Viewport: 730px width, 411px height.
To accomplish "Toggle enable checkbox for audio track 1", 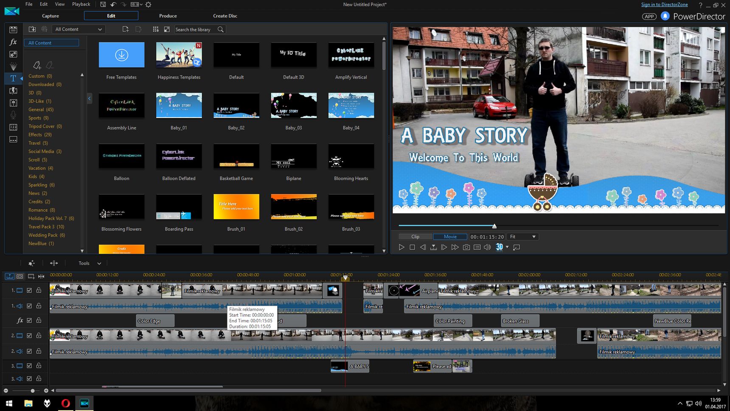I will click(x=29, y=306).
